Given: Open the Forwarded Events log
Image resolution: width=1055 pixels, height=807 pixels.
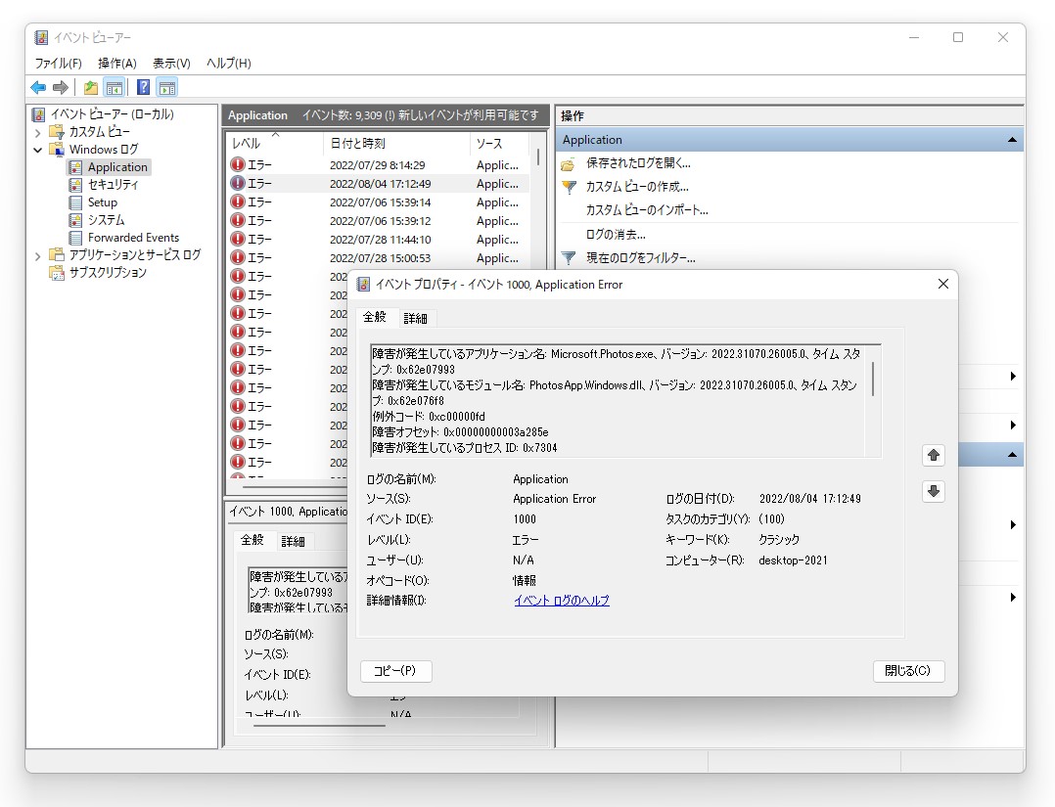Looking at the screenshot, I should point(133,238).
